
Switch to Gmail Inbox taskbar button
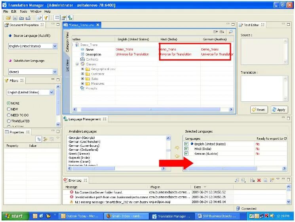point(126,216)
